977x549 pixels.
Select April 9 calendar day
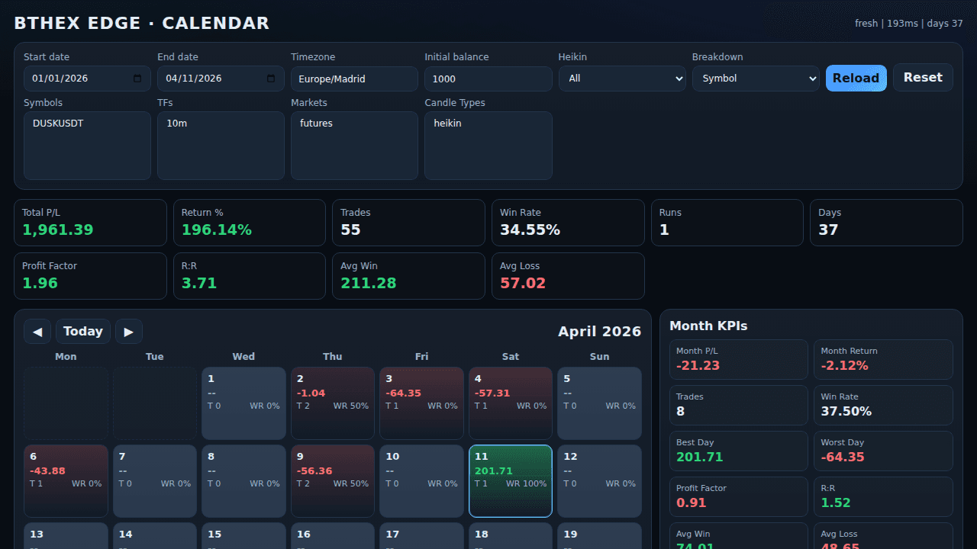coord(332,481)
